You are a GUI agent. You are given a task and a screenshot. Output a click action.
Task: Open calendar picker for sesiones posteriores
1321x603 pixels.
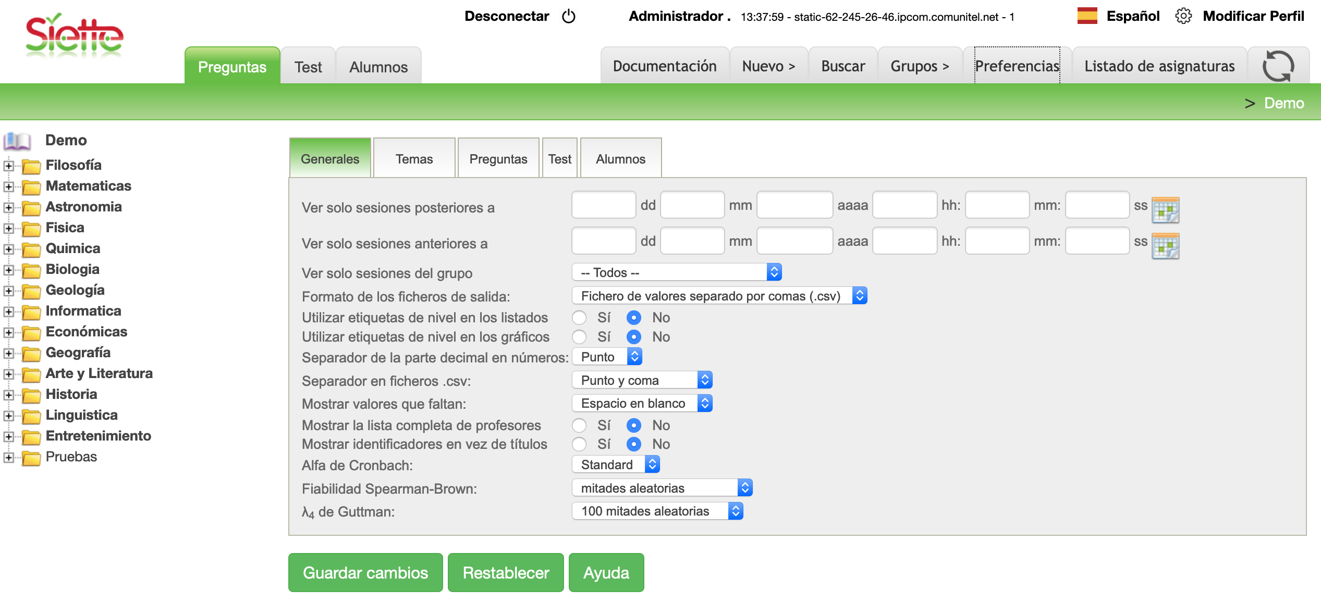[1165, 209]
